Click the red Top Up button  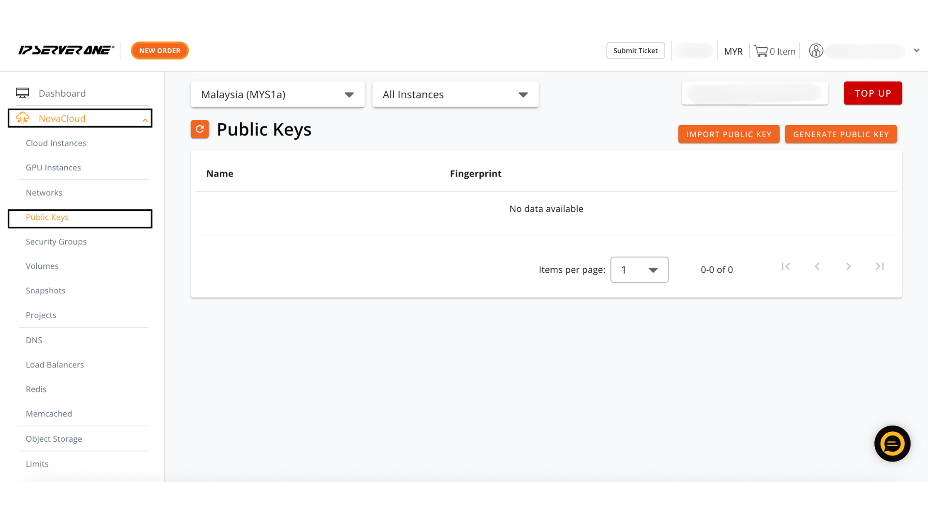click(873, 93)
